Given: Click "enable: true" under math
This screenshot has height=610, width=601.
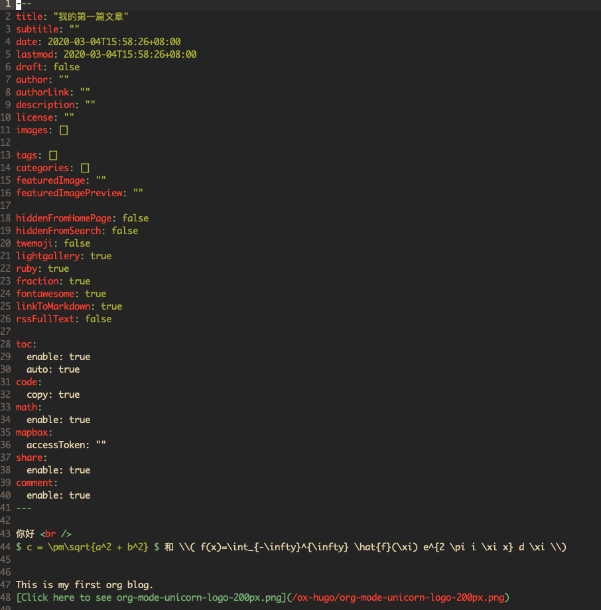Looking at the screenshot, I should coord(58,420).
